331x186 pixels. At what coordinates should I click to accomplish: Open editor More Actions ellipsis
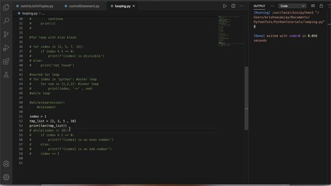click(242, 6)
